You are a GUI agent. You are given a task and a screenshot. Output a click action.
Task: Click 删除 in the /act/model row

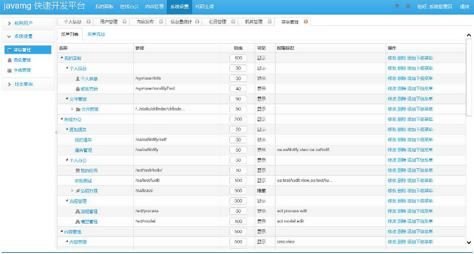point(401,221)
